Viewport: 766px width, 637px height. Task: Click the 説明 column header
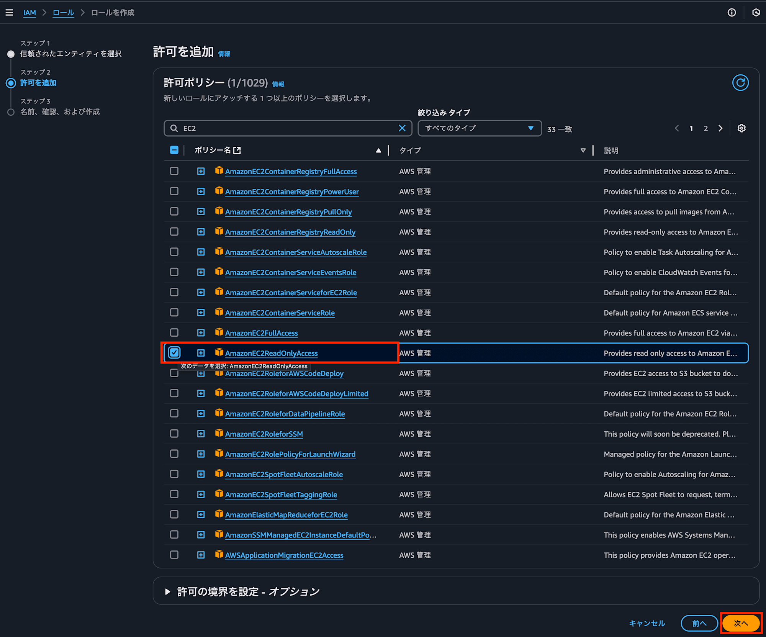pos(611,151)
